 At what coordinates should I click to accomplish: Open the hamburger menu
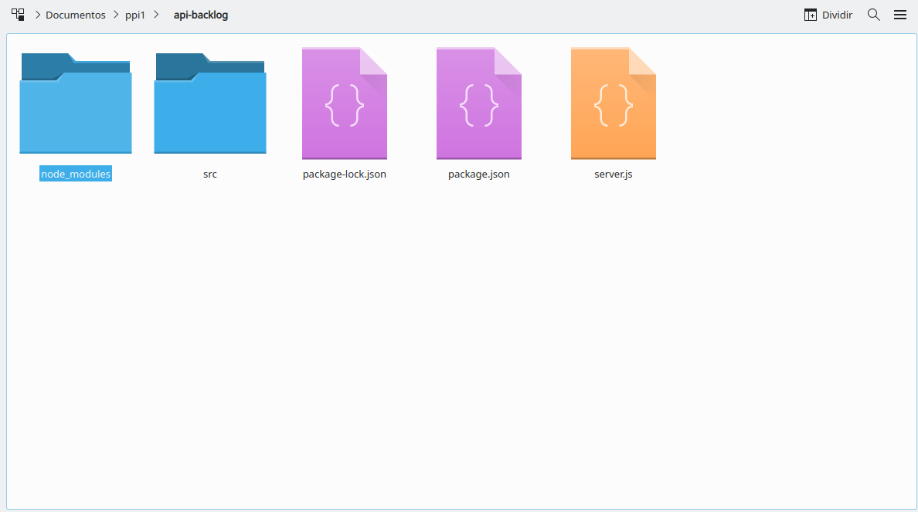[900, 15]
